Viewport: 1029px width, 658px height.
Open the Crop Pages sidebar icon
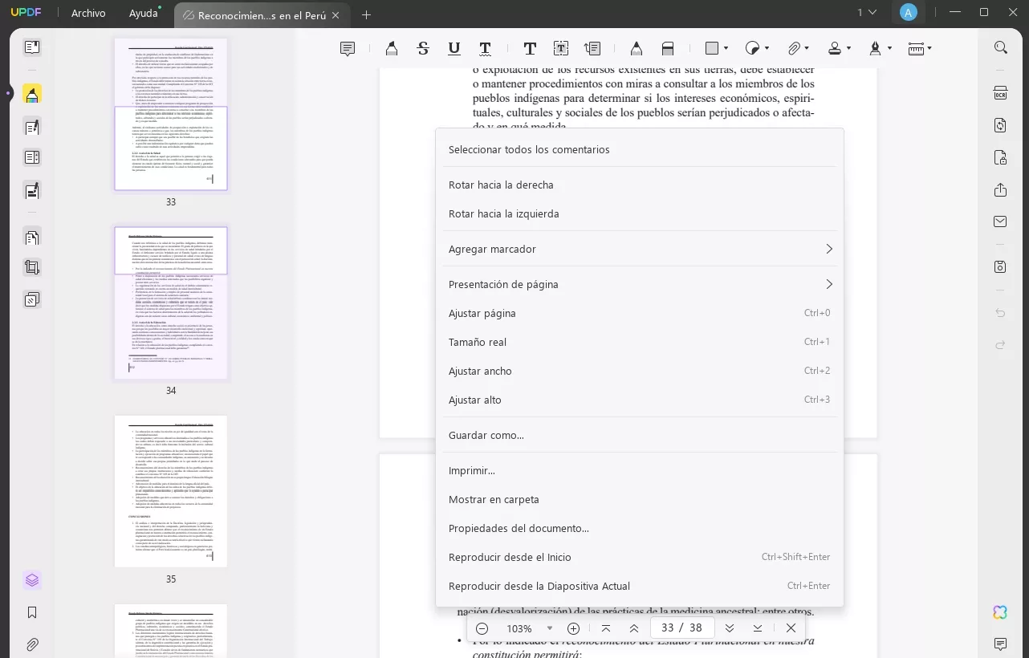[32, 268]
